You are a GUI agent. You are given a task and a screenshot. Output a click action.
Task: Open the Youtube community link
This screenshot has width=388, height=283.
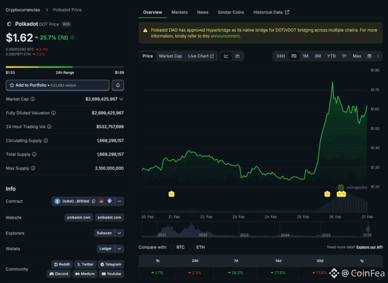tap(111, 274)
